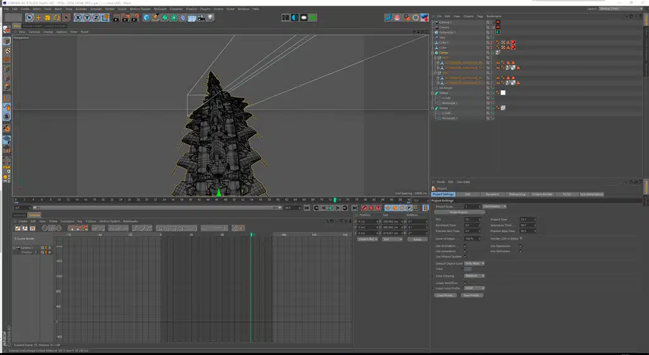
Task: Switch to the Dynamics tab
Action: 492,194
